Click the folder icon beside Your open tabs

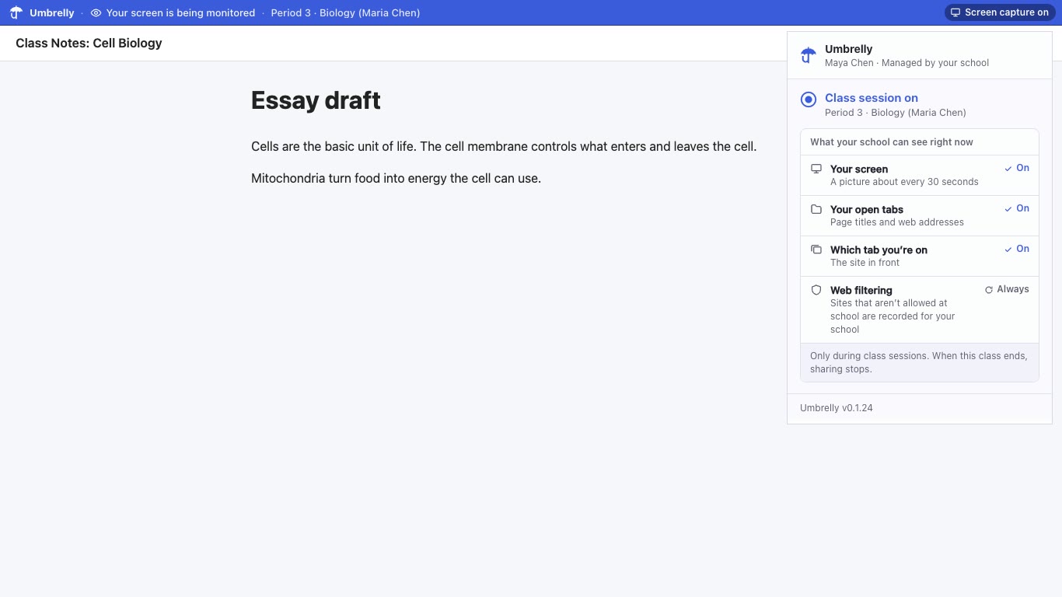click(x=816, y=209)
